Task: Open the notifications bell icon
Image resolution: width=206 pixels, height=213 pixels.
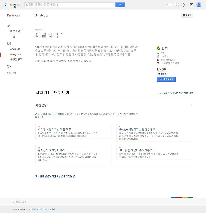Action: (184, 5)
